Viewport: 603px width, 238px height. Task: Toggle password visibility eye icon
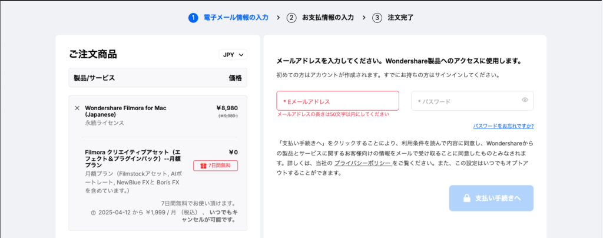[525, 100]
